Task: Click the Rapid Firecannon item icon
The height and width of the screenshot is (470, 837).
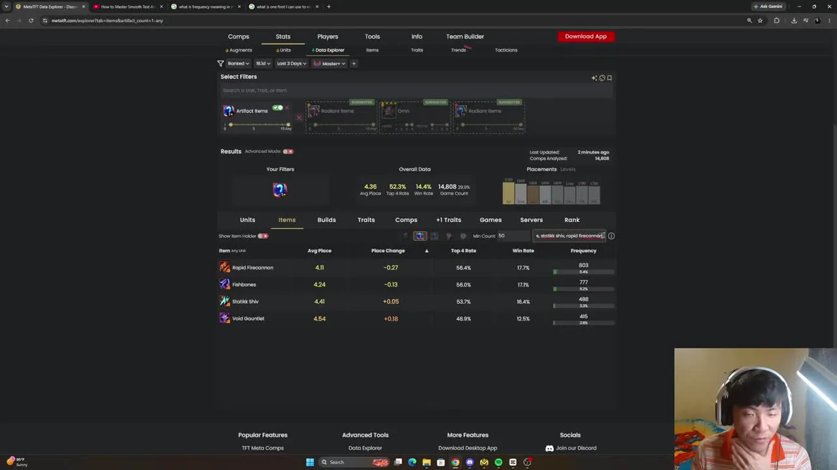Action: click(x=225, y=268)
